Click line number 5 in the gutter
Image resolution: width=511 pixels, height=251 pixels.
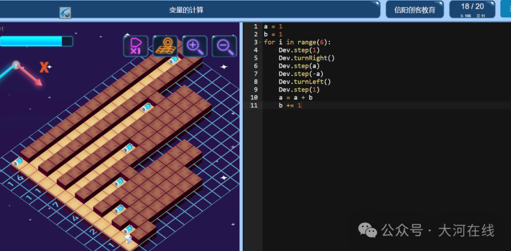[x=255, y=58]
